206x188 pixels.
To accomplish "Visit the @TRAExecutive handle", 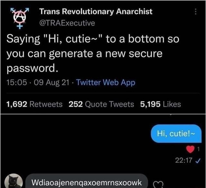I will pyautogui.click(x=67, y=23).
